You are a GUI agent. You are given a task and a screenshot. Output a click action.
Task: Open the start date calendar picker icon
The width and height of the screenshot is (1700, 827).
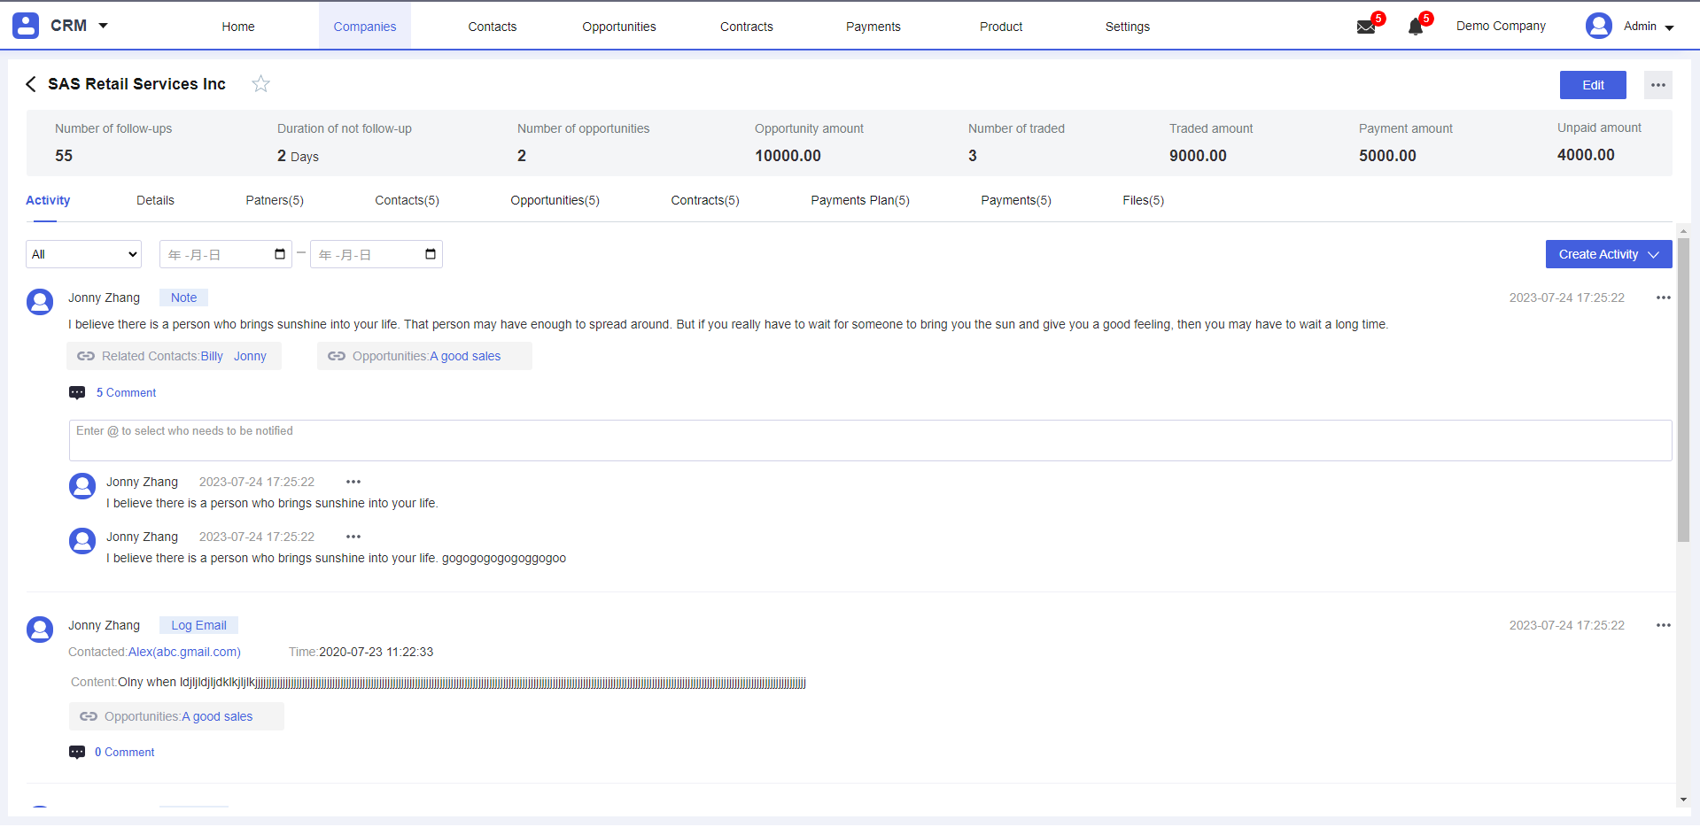click(280, 254)
